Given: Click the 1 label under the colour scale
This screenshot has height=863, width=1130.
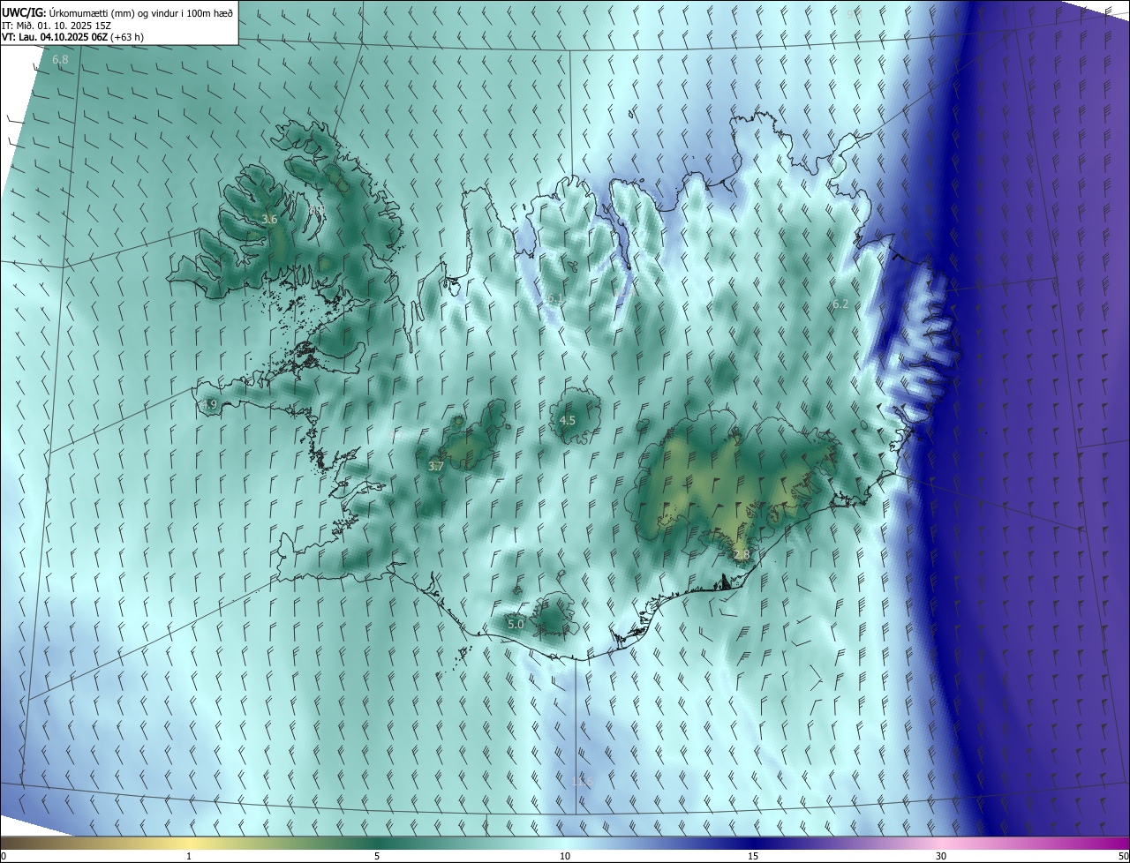Looking at the screenshot, I should [x=189, y=856].
